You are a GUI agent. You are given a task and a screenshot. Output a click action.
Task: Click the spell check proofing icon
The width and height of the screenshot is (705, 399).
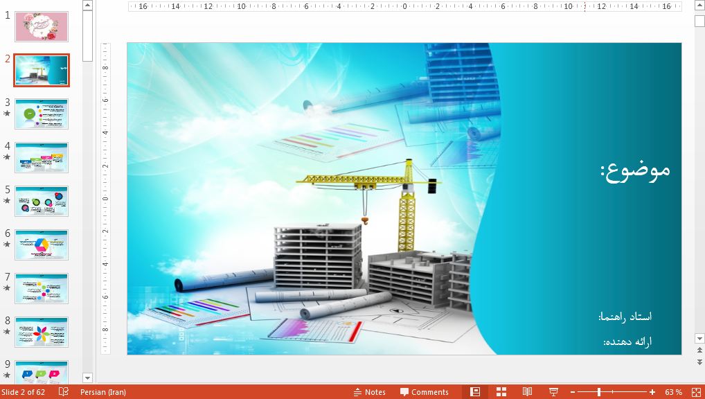pyautogui.click(x=64, y=392)
